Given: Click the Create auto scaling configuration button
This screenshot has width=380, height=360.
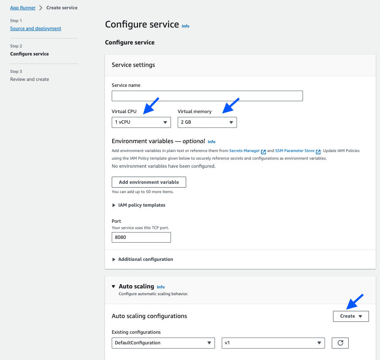Looking at the screenshot, I should [351, 316].
